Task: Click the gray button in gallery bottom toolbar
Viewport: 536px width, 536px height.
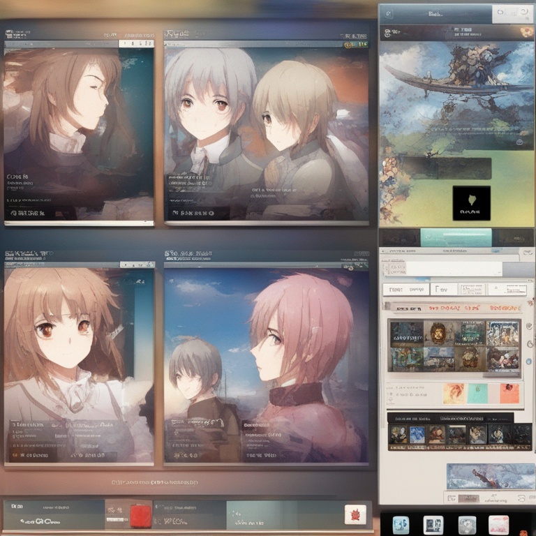Action: click(468, 499)
